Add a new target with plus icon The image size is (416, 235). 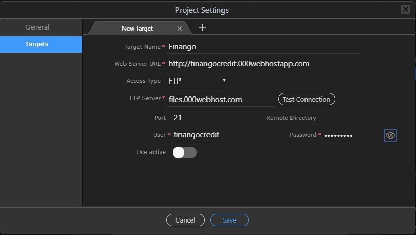(202, 27)
